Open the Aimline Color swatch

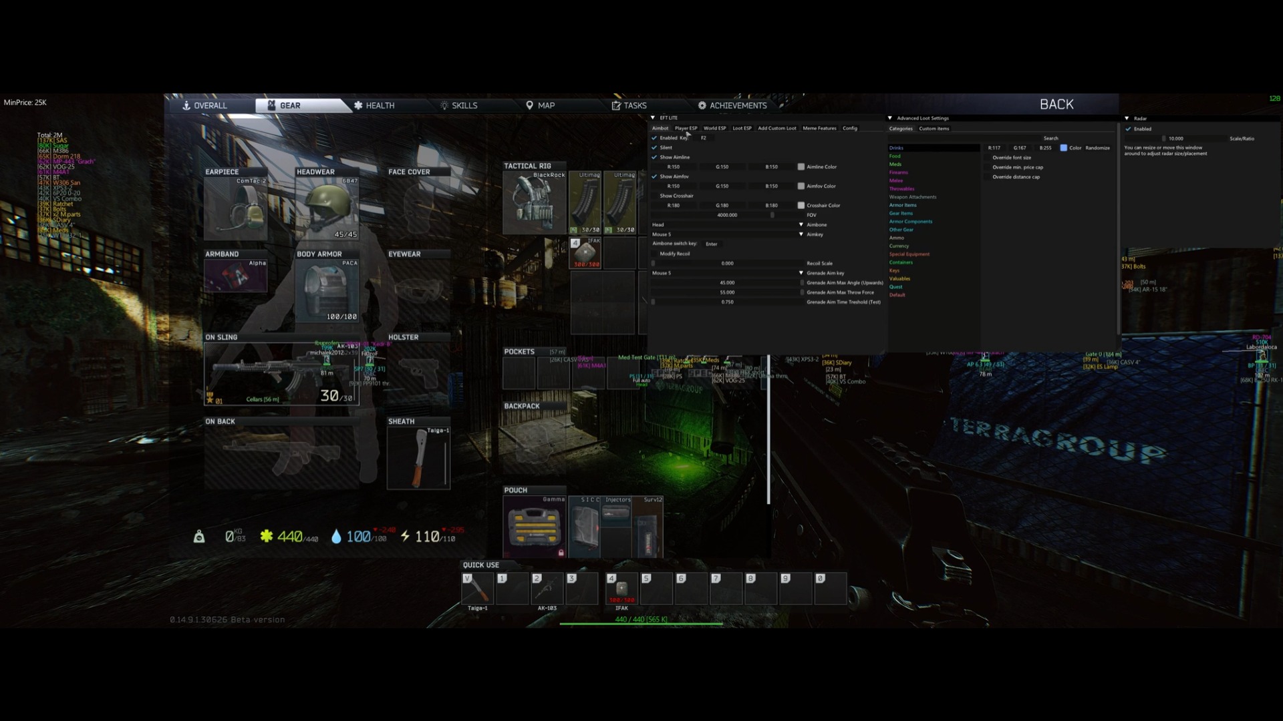click(801, 167)
